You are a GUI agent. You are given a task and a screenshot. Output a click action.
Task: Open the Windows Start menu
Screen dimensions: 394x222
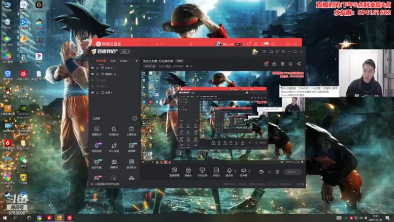[x=4, y=218]
